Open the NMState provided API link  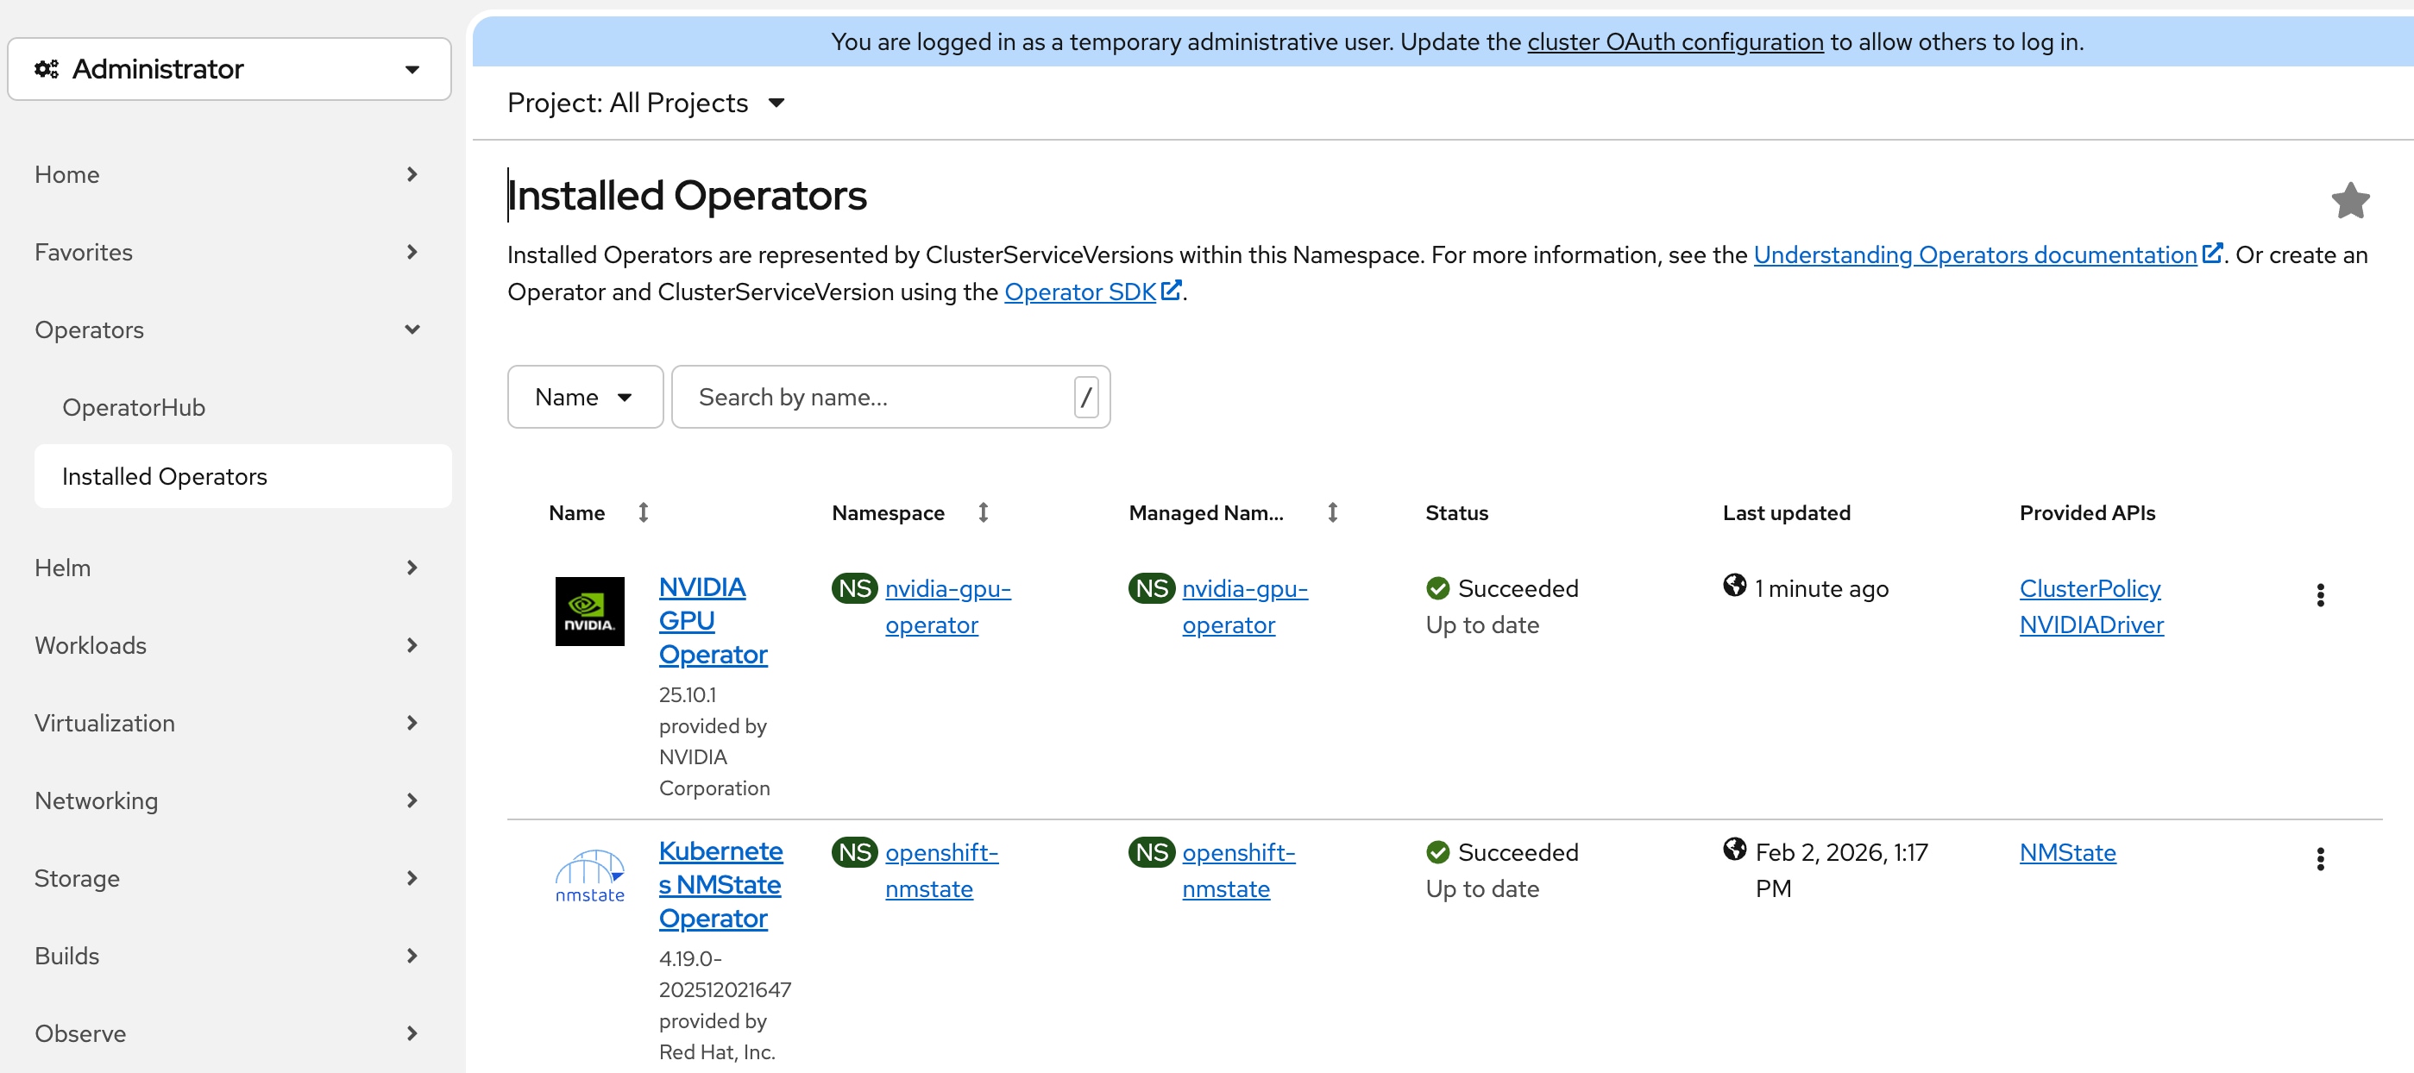[x=2067, y=853]
